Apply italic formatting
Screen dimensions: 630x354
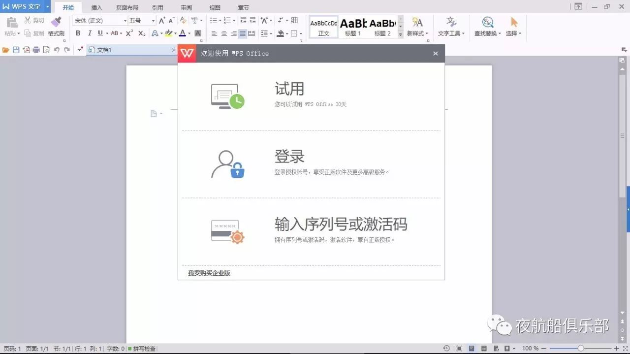click(89, 33)
